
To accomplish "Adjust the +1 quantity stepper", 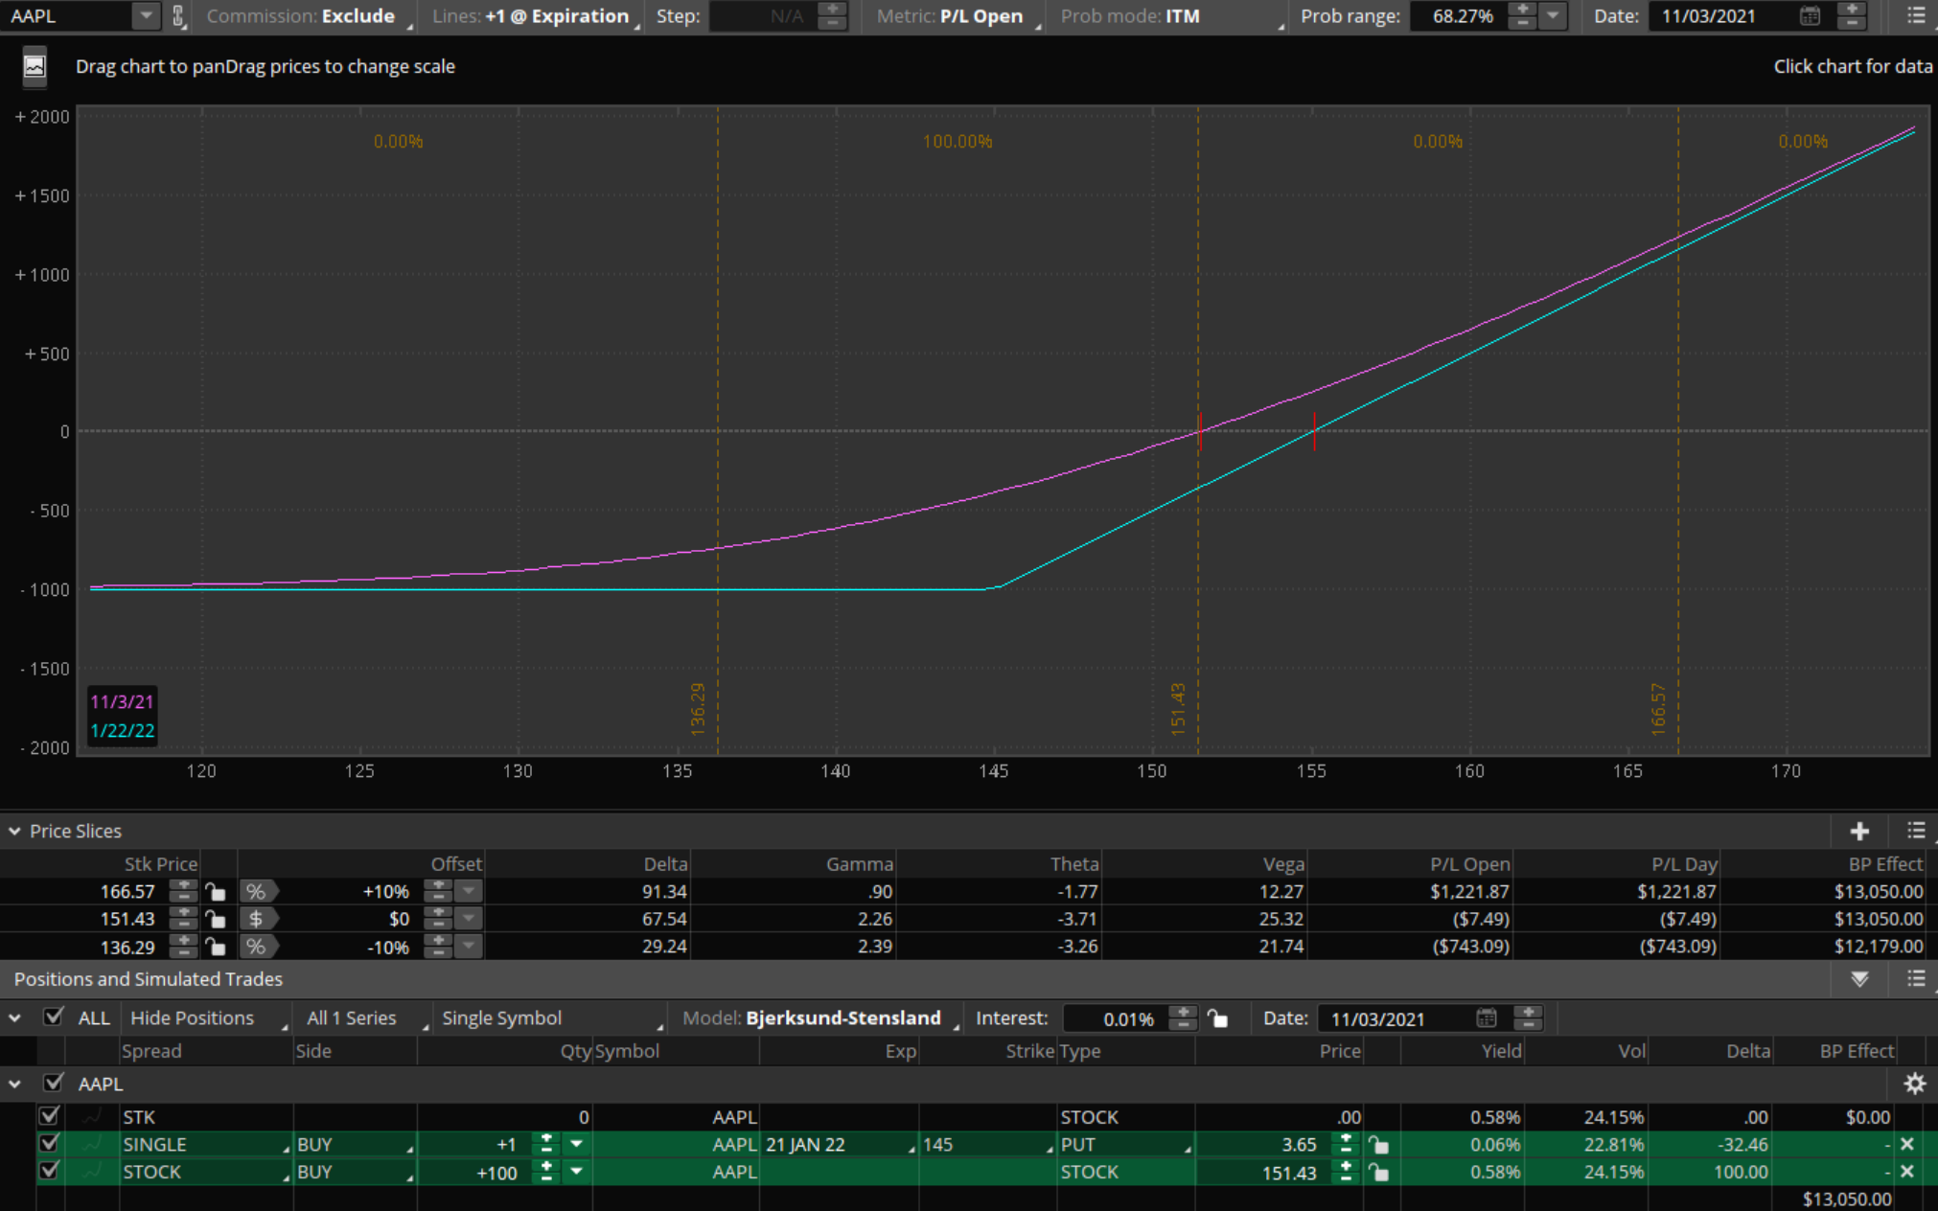I will pyautogui.click(x=546, y=1145).
